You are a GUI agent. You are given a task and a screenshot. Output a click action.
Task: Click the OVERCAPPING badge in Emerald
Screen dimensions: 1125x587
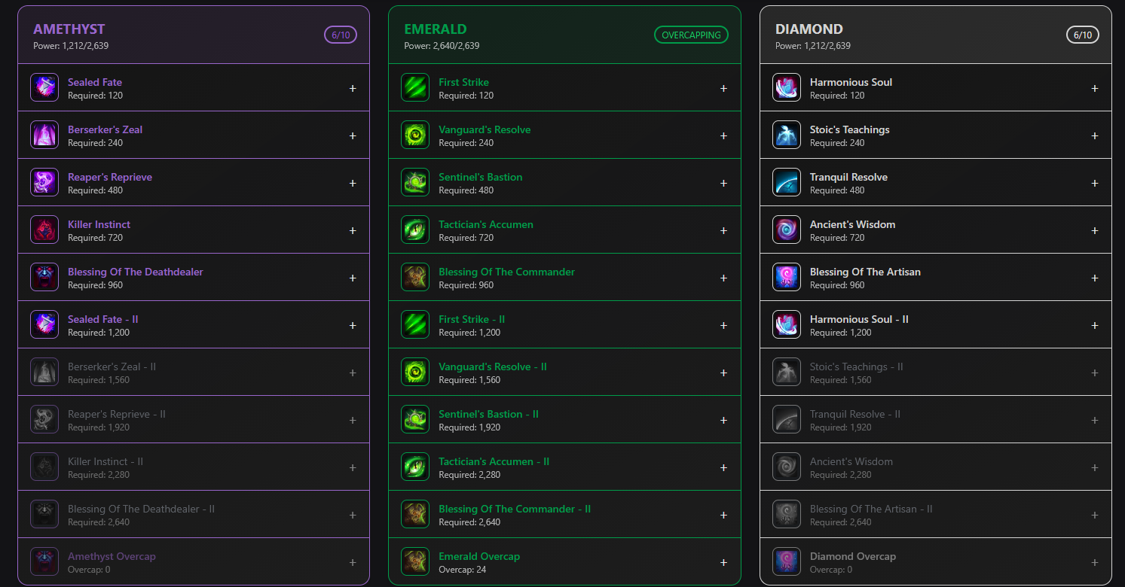pos(691,35)
